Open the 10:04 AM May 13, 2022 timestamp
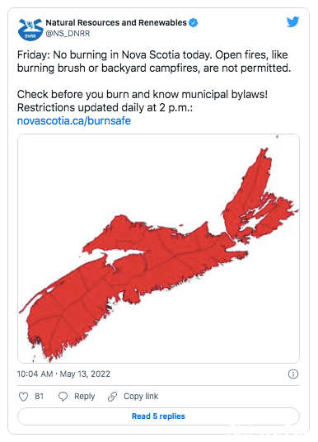Image resolution: width=318 pixels, height=442 pixels. click(x=63, y=374)
